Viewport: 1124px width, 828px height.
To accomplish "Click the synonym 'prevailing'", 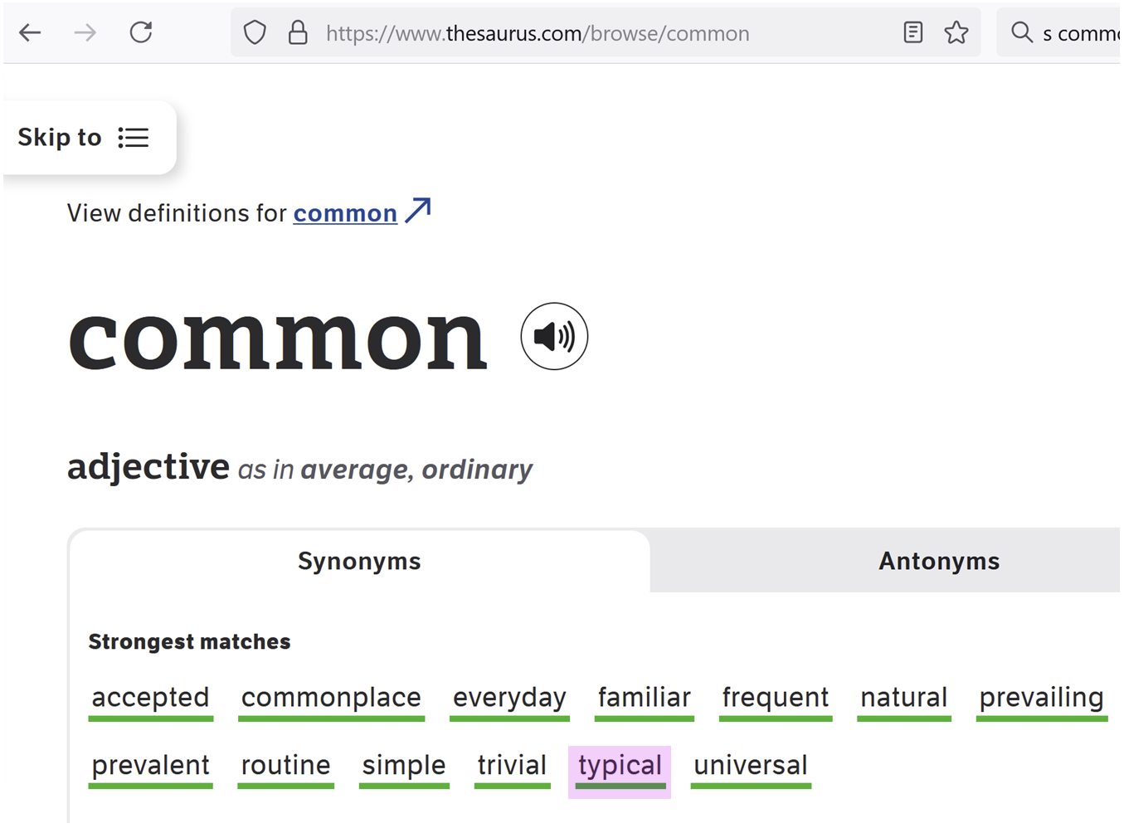I will tap(1041, 698).
